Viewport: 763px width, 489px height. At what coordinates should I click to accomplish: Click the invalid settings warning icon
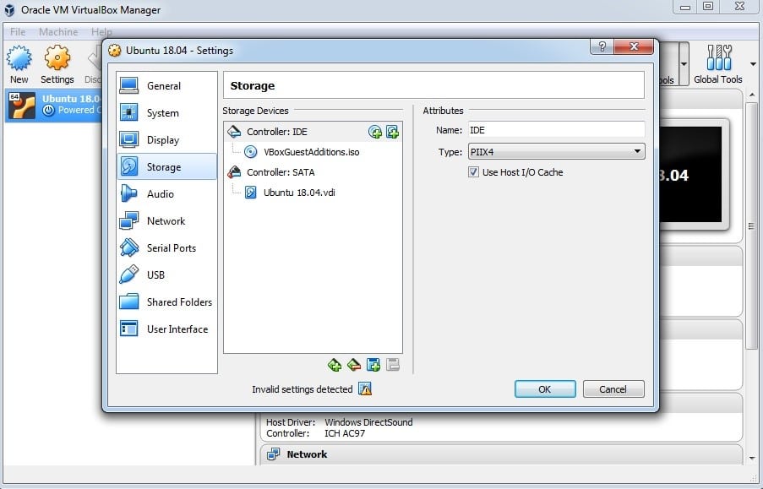pyautogui.click(x=365, y=388)
